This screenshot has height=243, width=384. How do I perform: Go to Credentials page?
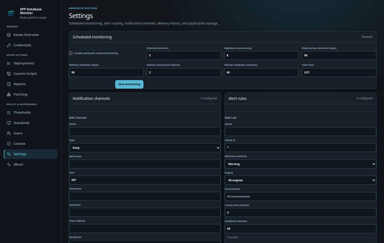(31, 45)
